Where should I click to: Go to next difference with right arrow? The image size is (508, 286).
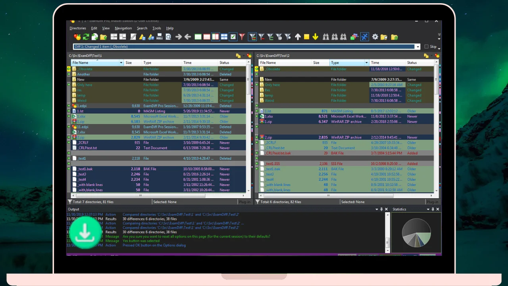[x=179, y=37]
